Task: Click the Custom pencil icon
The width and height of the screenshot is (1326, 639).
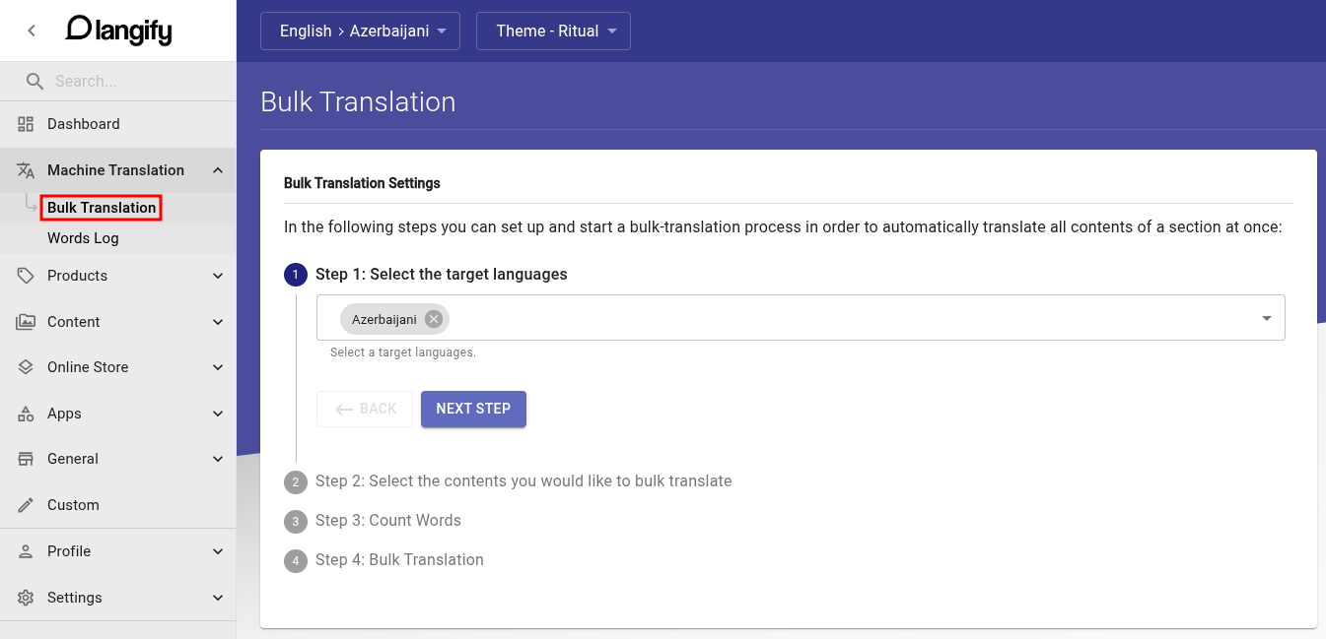Action: coord(27,505)
